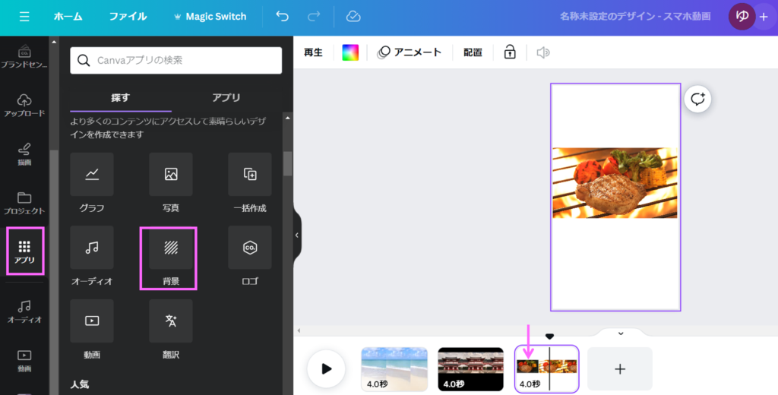This screenshot has height=395, width=778.
Task: Click the cloud save status icon
Action: click(353, 17)
